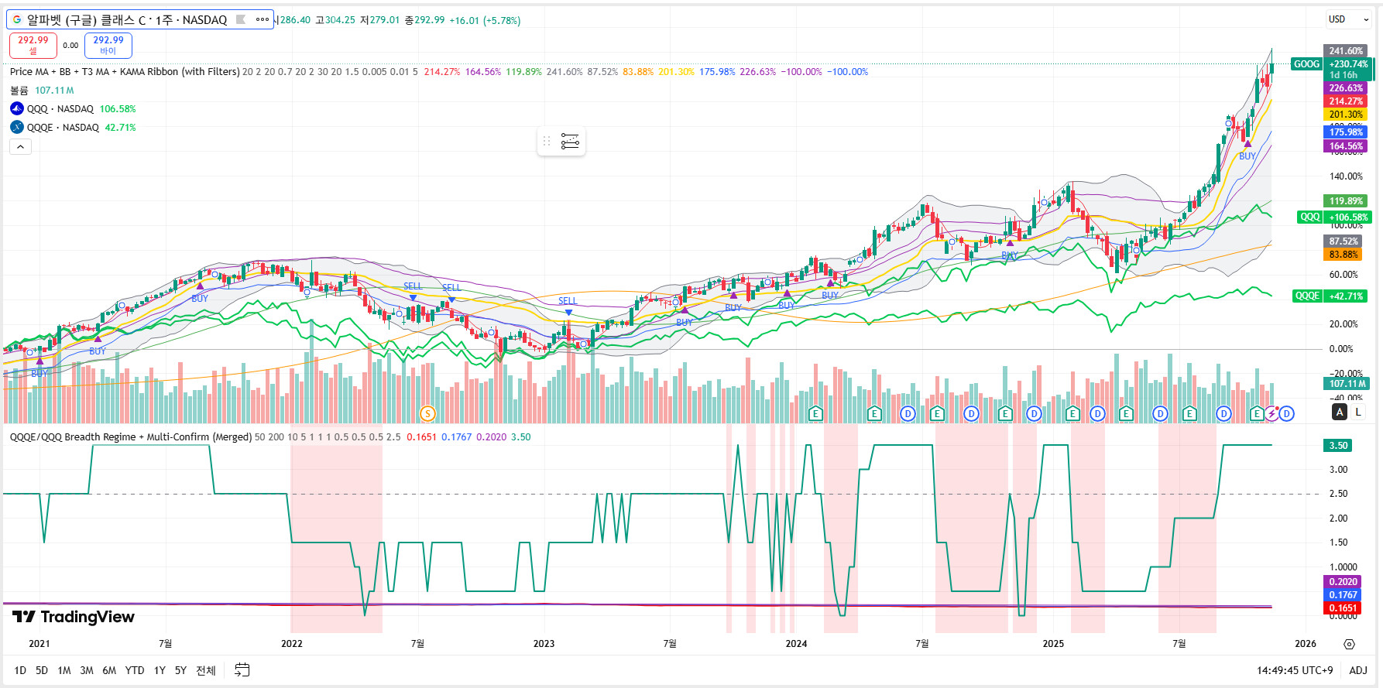The width and height of the screenshot is (1383, 688).
Task: Click the red 0.1651 axis label
Action: pyautogui.click(x=1343, y=608)
